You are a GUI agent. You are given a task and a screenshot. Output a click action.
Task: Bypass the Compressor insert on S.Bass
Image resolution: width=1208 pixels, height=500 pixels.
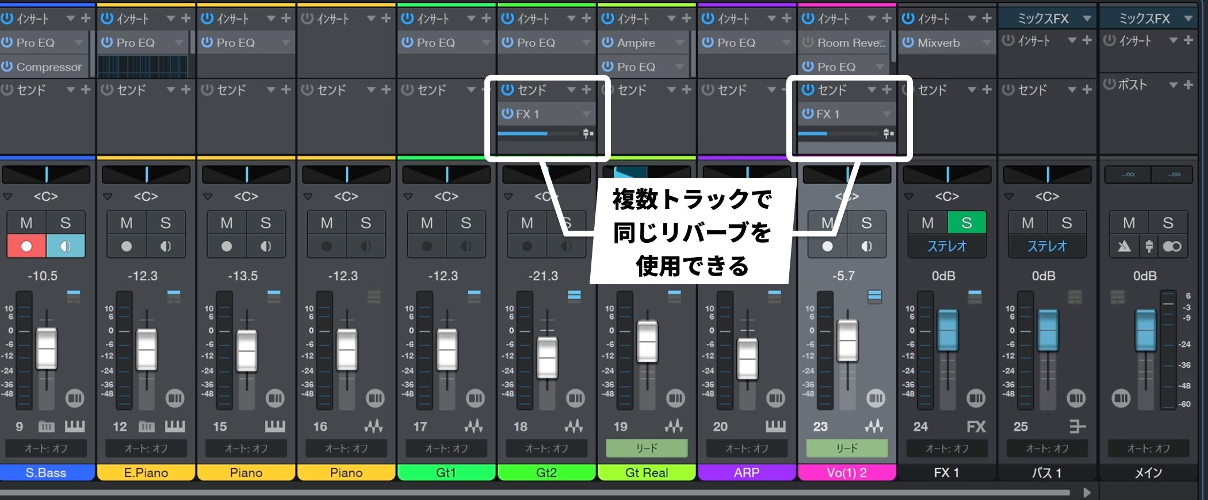pos(7,67)
